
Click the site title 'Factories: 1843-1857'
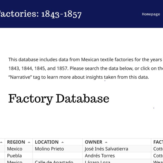[41, 14]
